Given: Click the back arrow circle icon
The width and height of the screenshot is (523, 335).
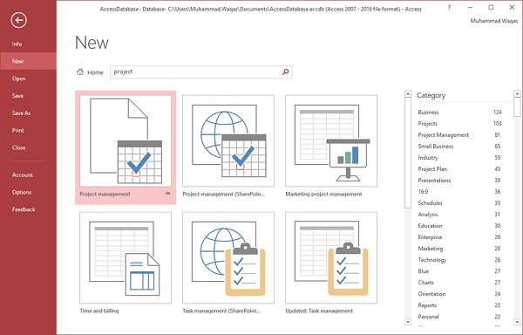Looking at the screenshot, I should tap(18, 20).
